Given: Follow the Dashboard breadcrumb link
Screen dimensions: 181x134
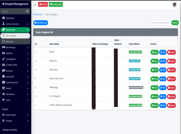Looking at the screenshot, I should (38, 14).
